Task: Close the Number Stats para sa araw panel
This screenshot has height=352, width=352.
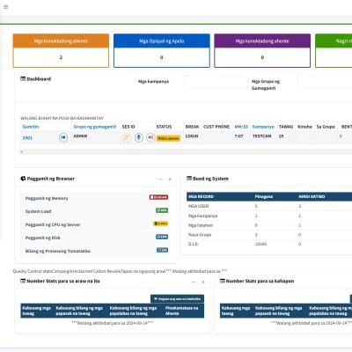Action: (202, 282)
